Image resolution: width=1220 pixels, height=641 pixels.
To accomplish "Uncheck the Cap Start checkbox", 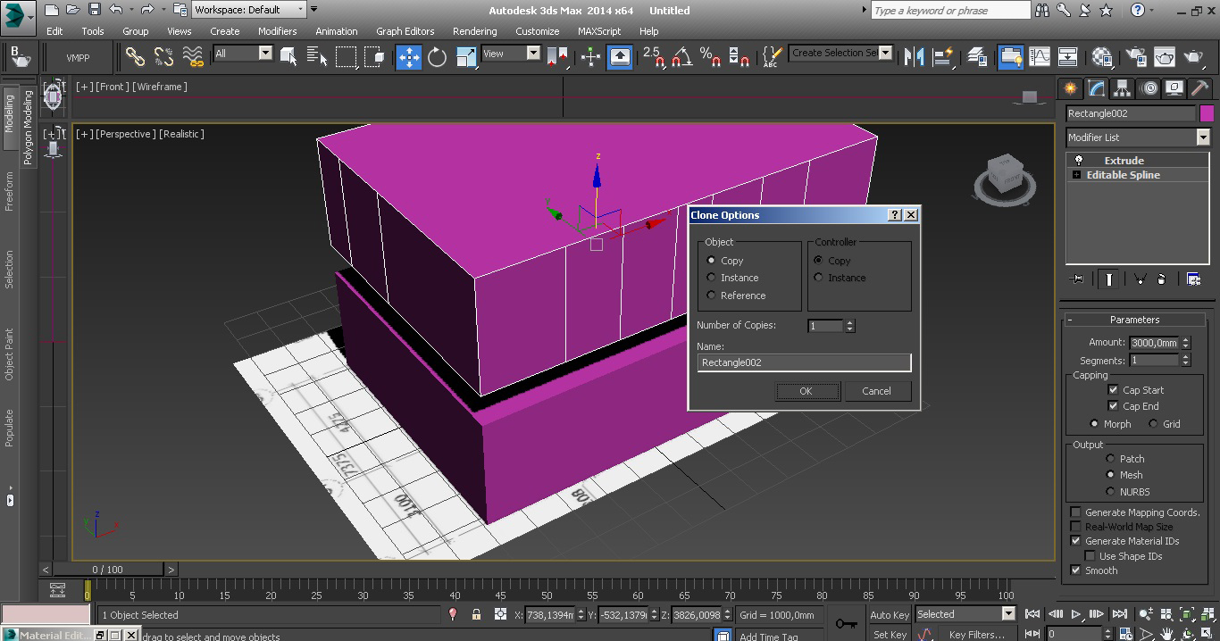I will (x=1113, y=390).
